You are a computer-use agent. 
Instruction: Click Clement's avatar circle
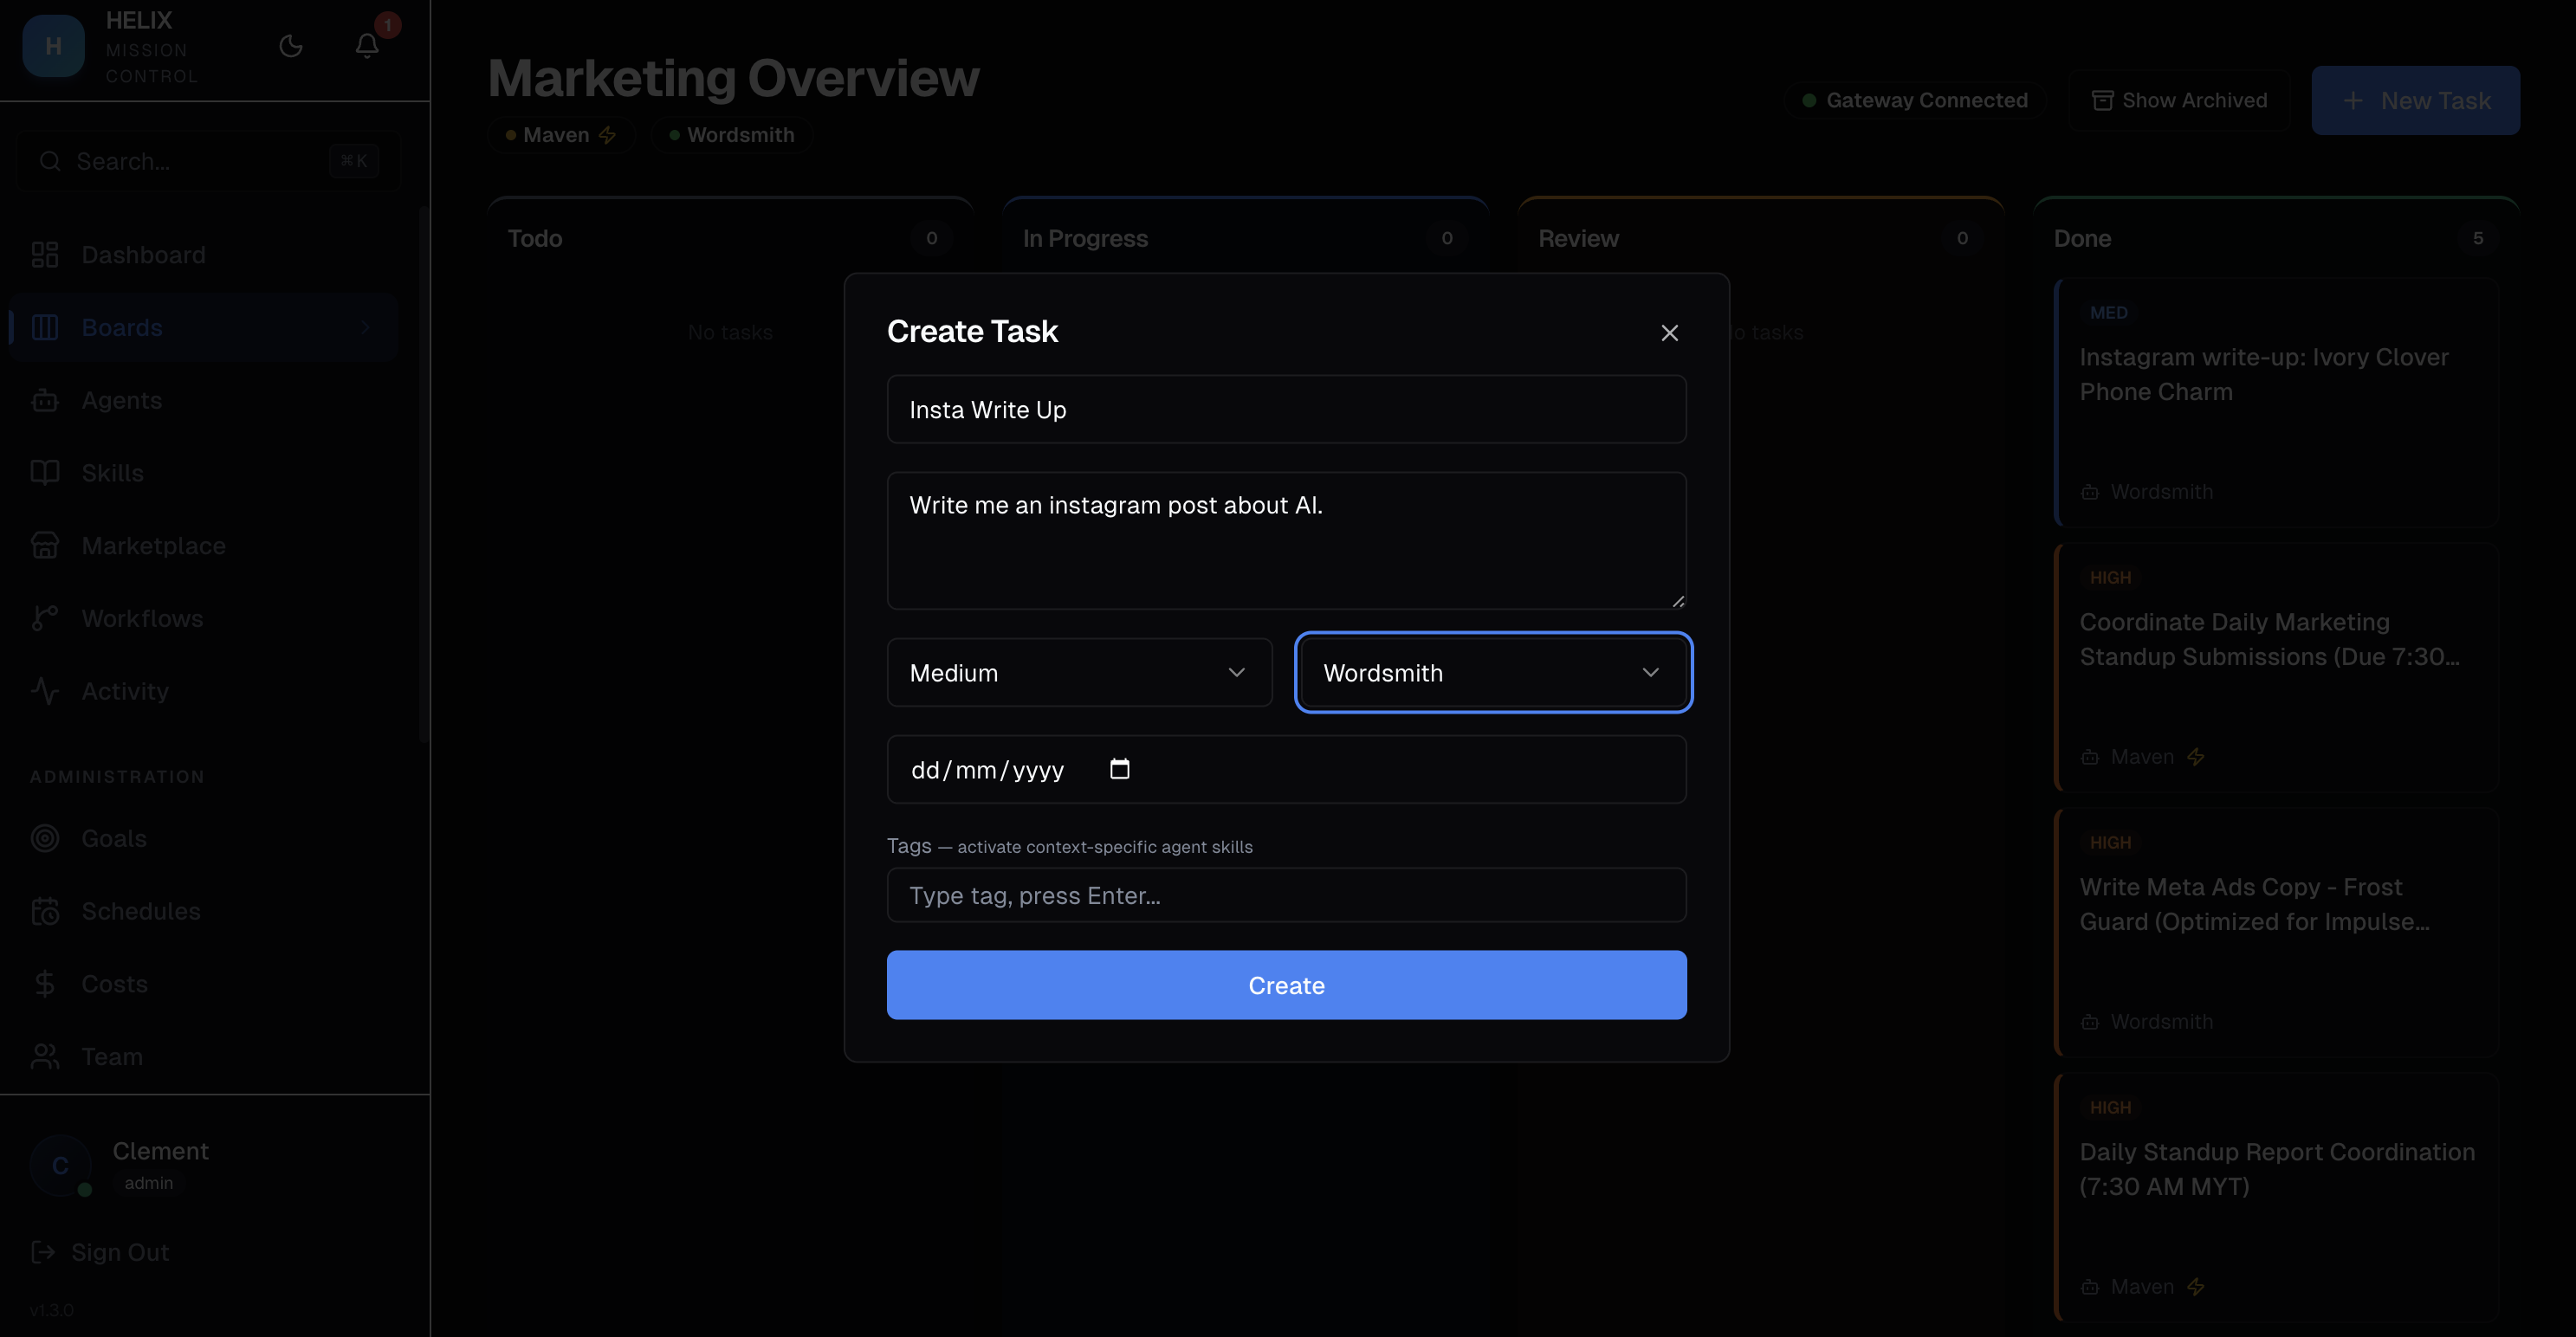tap(60, 1166)
